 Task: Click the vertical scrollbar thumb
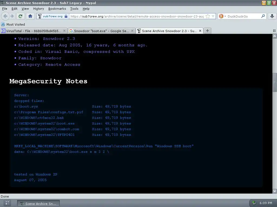275,82
